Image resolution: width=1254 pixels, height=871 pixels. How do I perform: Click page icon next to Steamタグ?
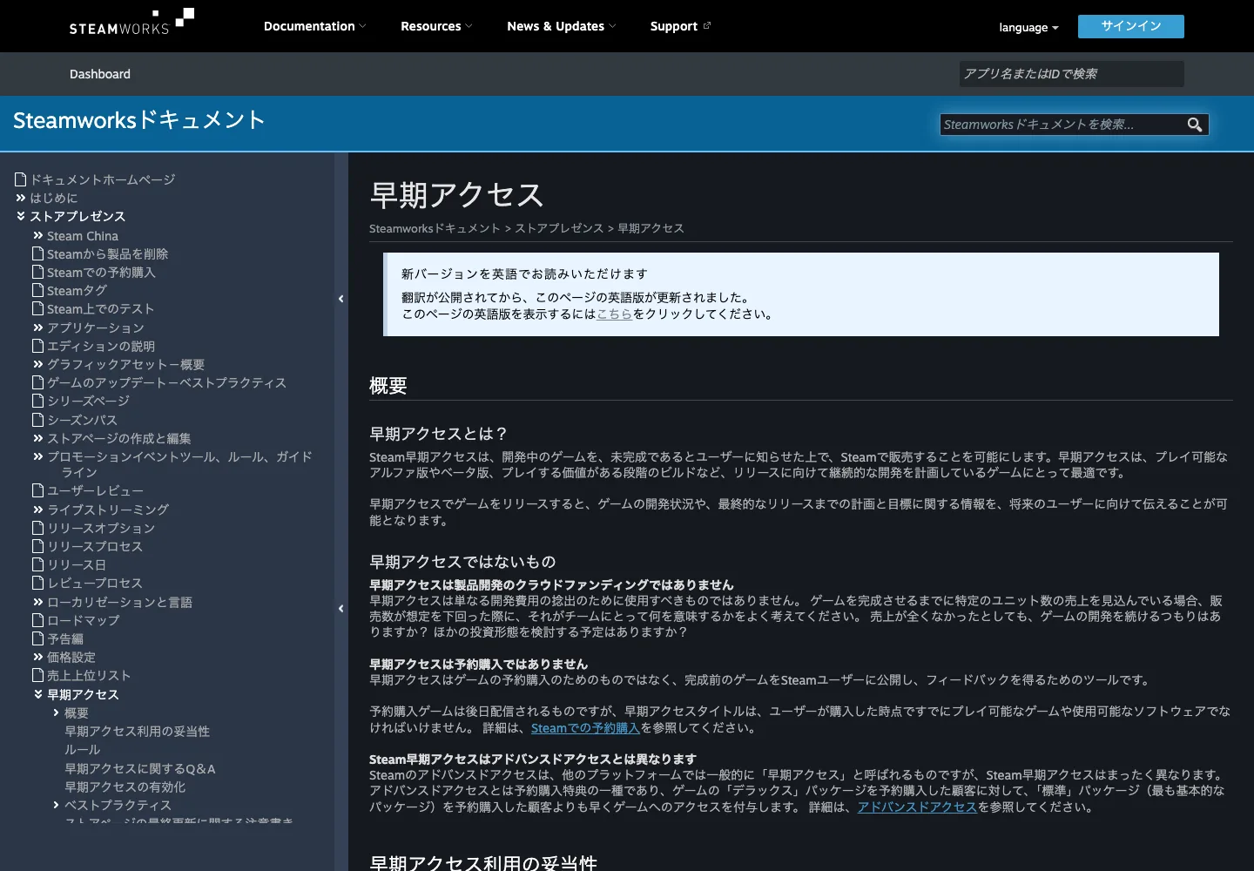[37, 290]
